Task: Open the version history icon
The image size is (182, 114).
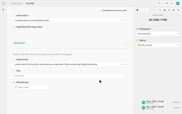Action: 160,10
